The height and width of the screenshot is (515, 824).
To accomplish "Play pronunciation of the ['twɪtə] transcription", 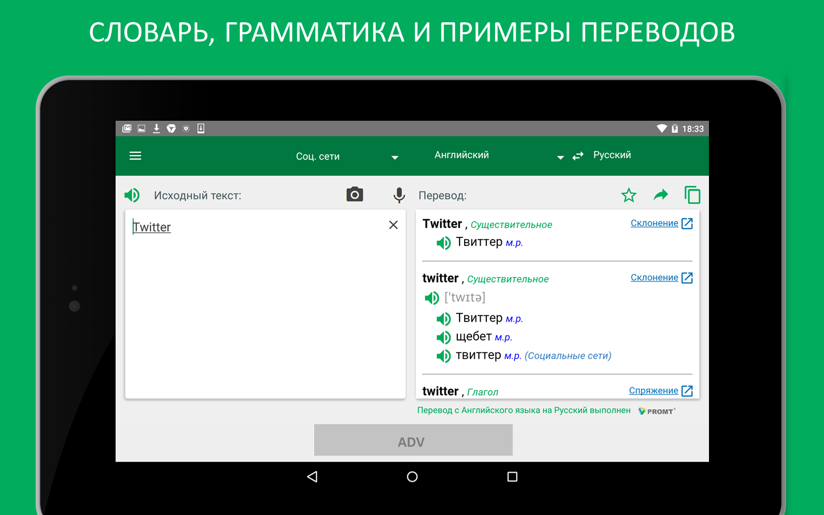I will [x=431, y=298].
